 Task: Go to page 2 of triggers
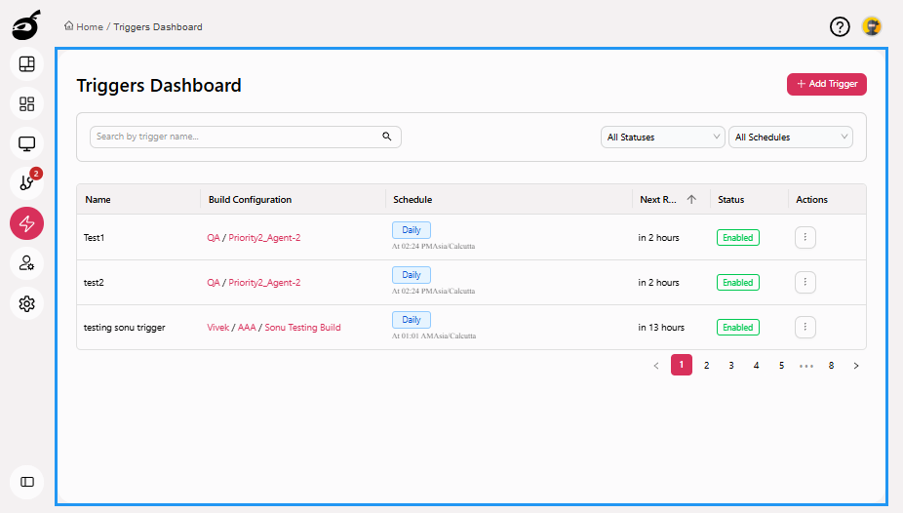pyautogui.click(x=706, y=366)
